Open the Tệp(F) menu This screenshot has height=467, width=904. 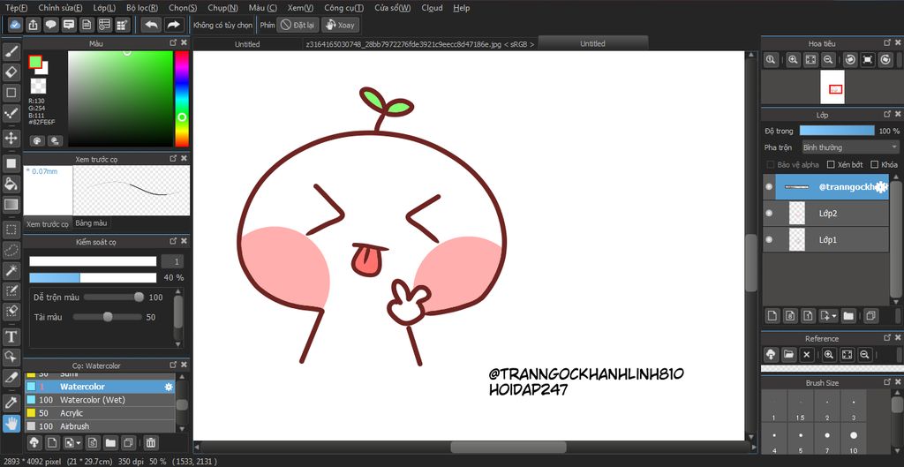16,8
